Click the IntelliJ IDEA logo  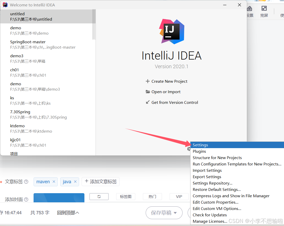pos(172,32)
